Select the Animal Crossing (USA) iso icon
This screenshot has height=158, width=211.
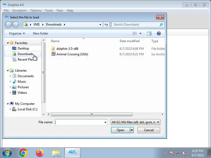point(53,54)
